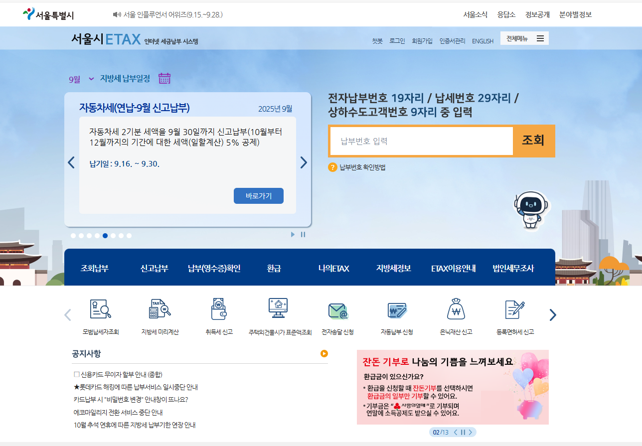
Task: Select the second carousel dot indicator
Action: point(81,236)
